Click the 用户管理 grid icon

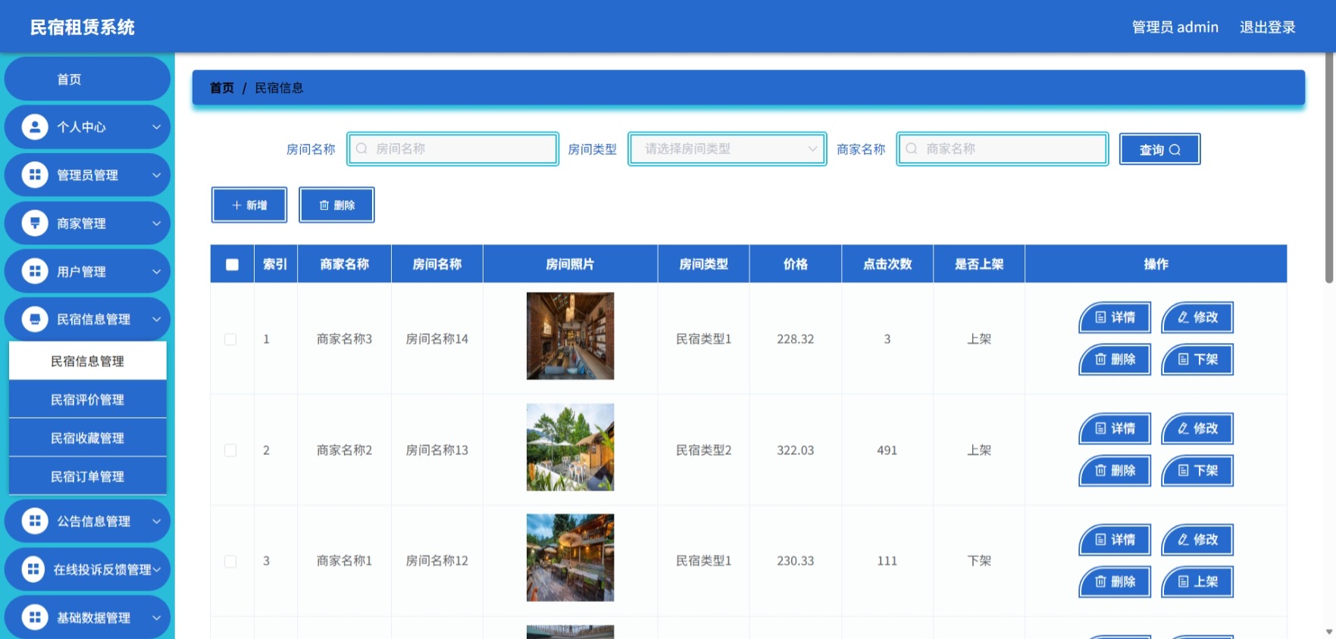coord(34,271)
